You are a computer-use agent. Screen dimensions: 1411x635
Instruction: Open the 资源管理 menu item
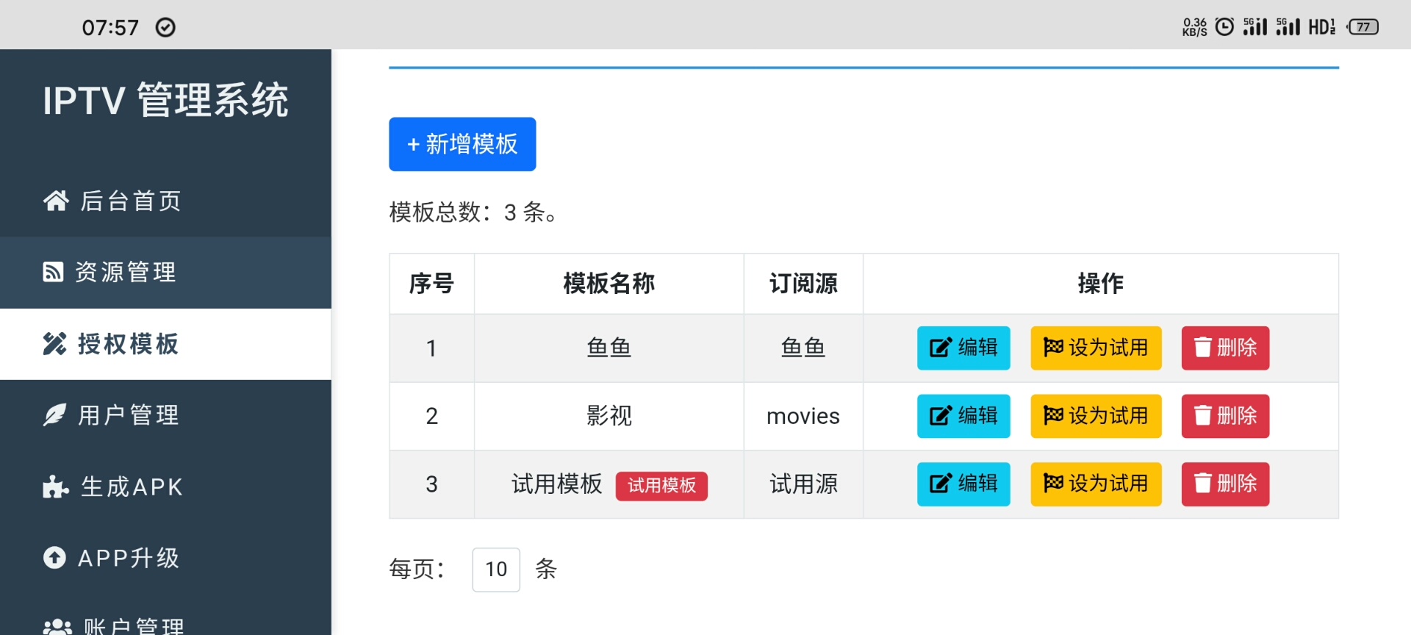click(126, 272)
